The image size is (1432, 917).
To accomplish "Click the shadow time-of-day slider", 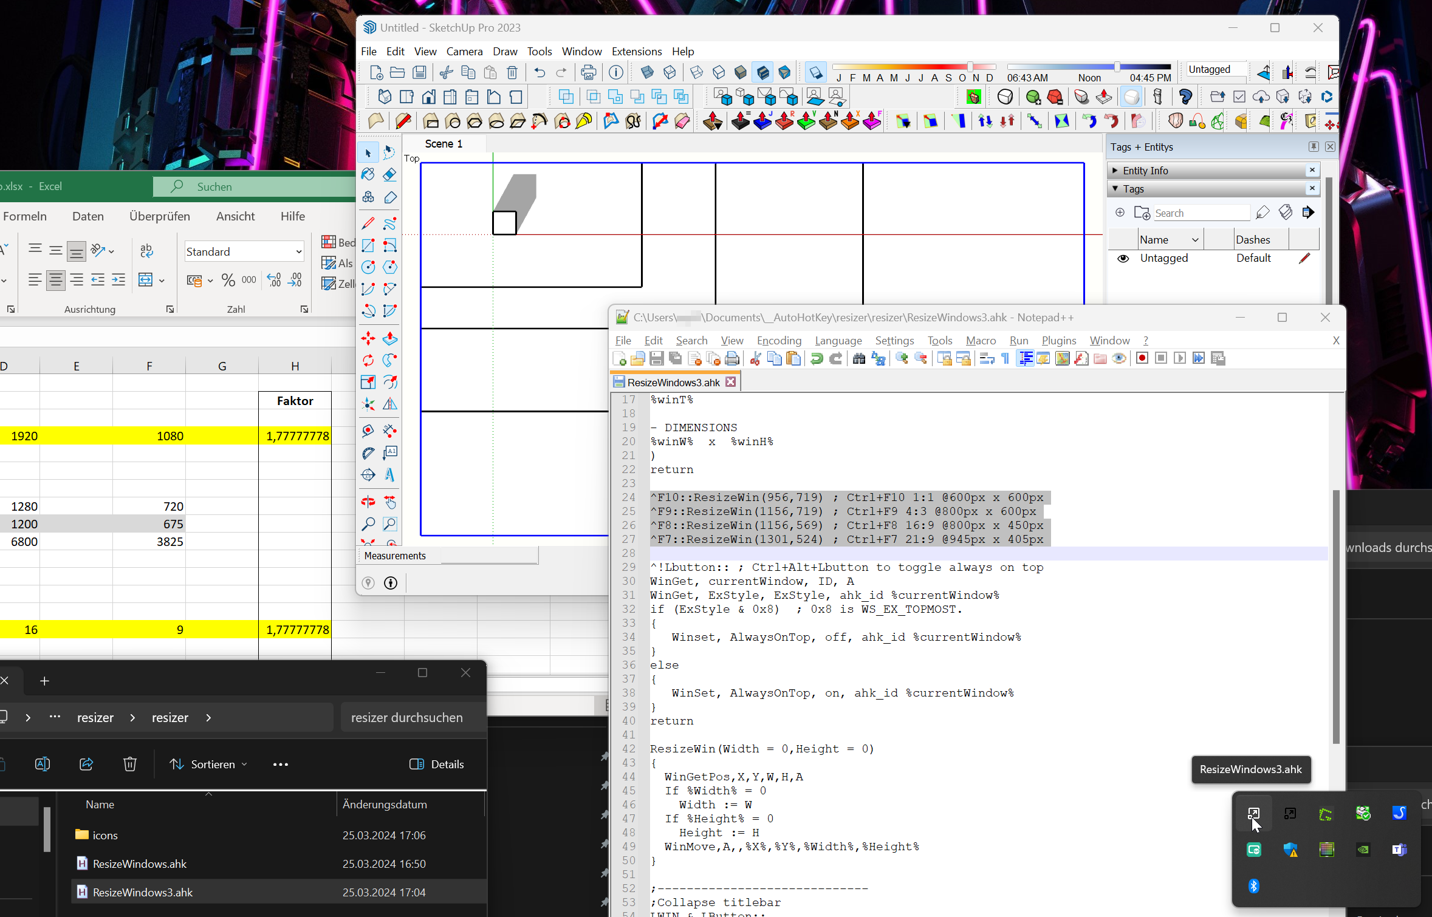I will pyautogui.click(x=1117, y=67).
